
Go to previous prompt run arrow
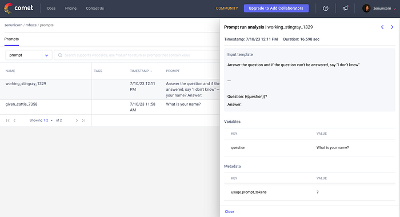point(382,27)
